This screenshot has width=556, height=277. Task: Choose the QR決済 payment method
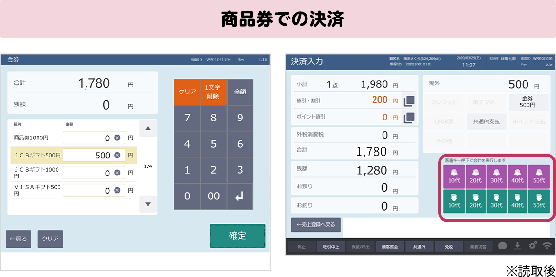443,122
